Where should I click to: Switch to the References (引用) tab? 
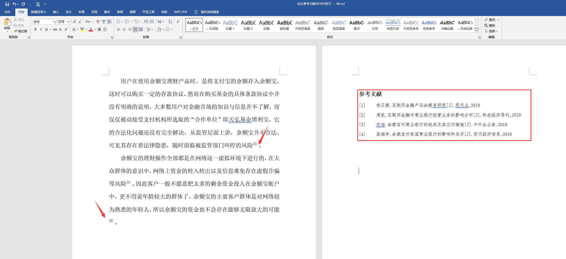pyautogui.click(x=94, y=12)
